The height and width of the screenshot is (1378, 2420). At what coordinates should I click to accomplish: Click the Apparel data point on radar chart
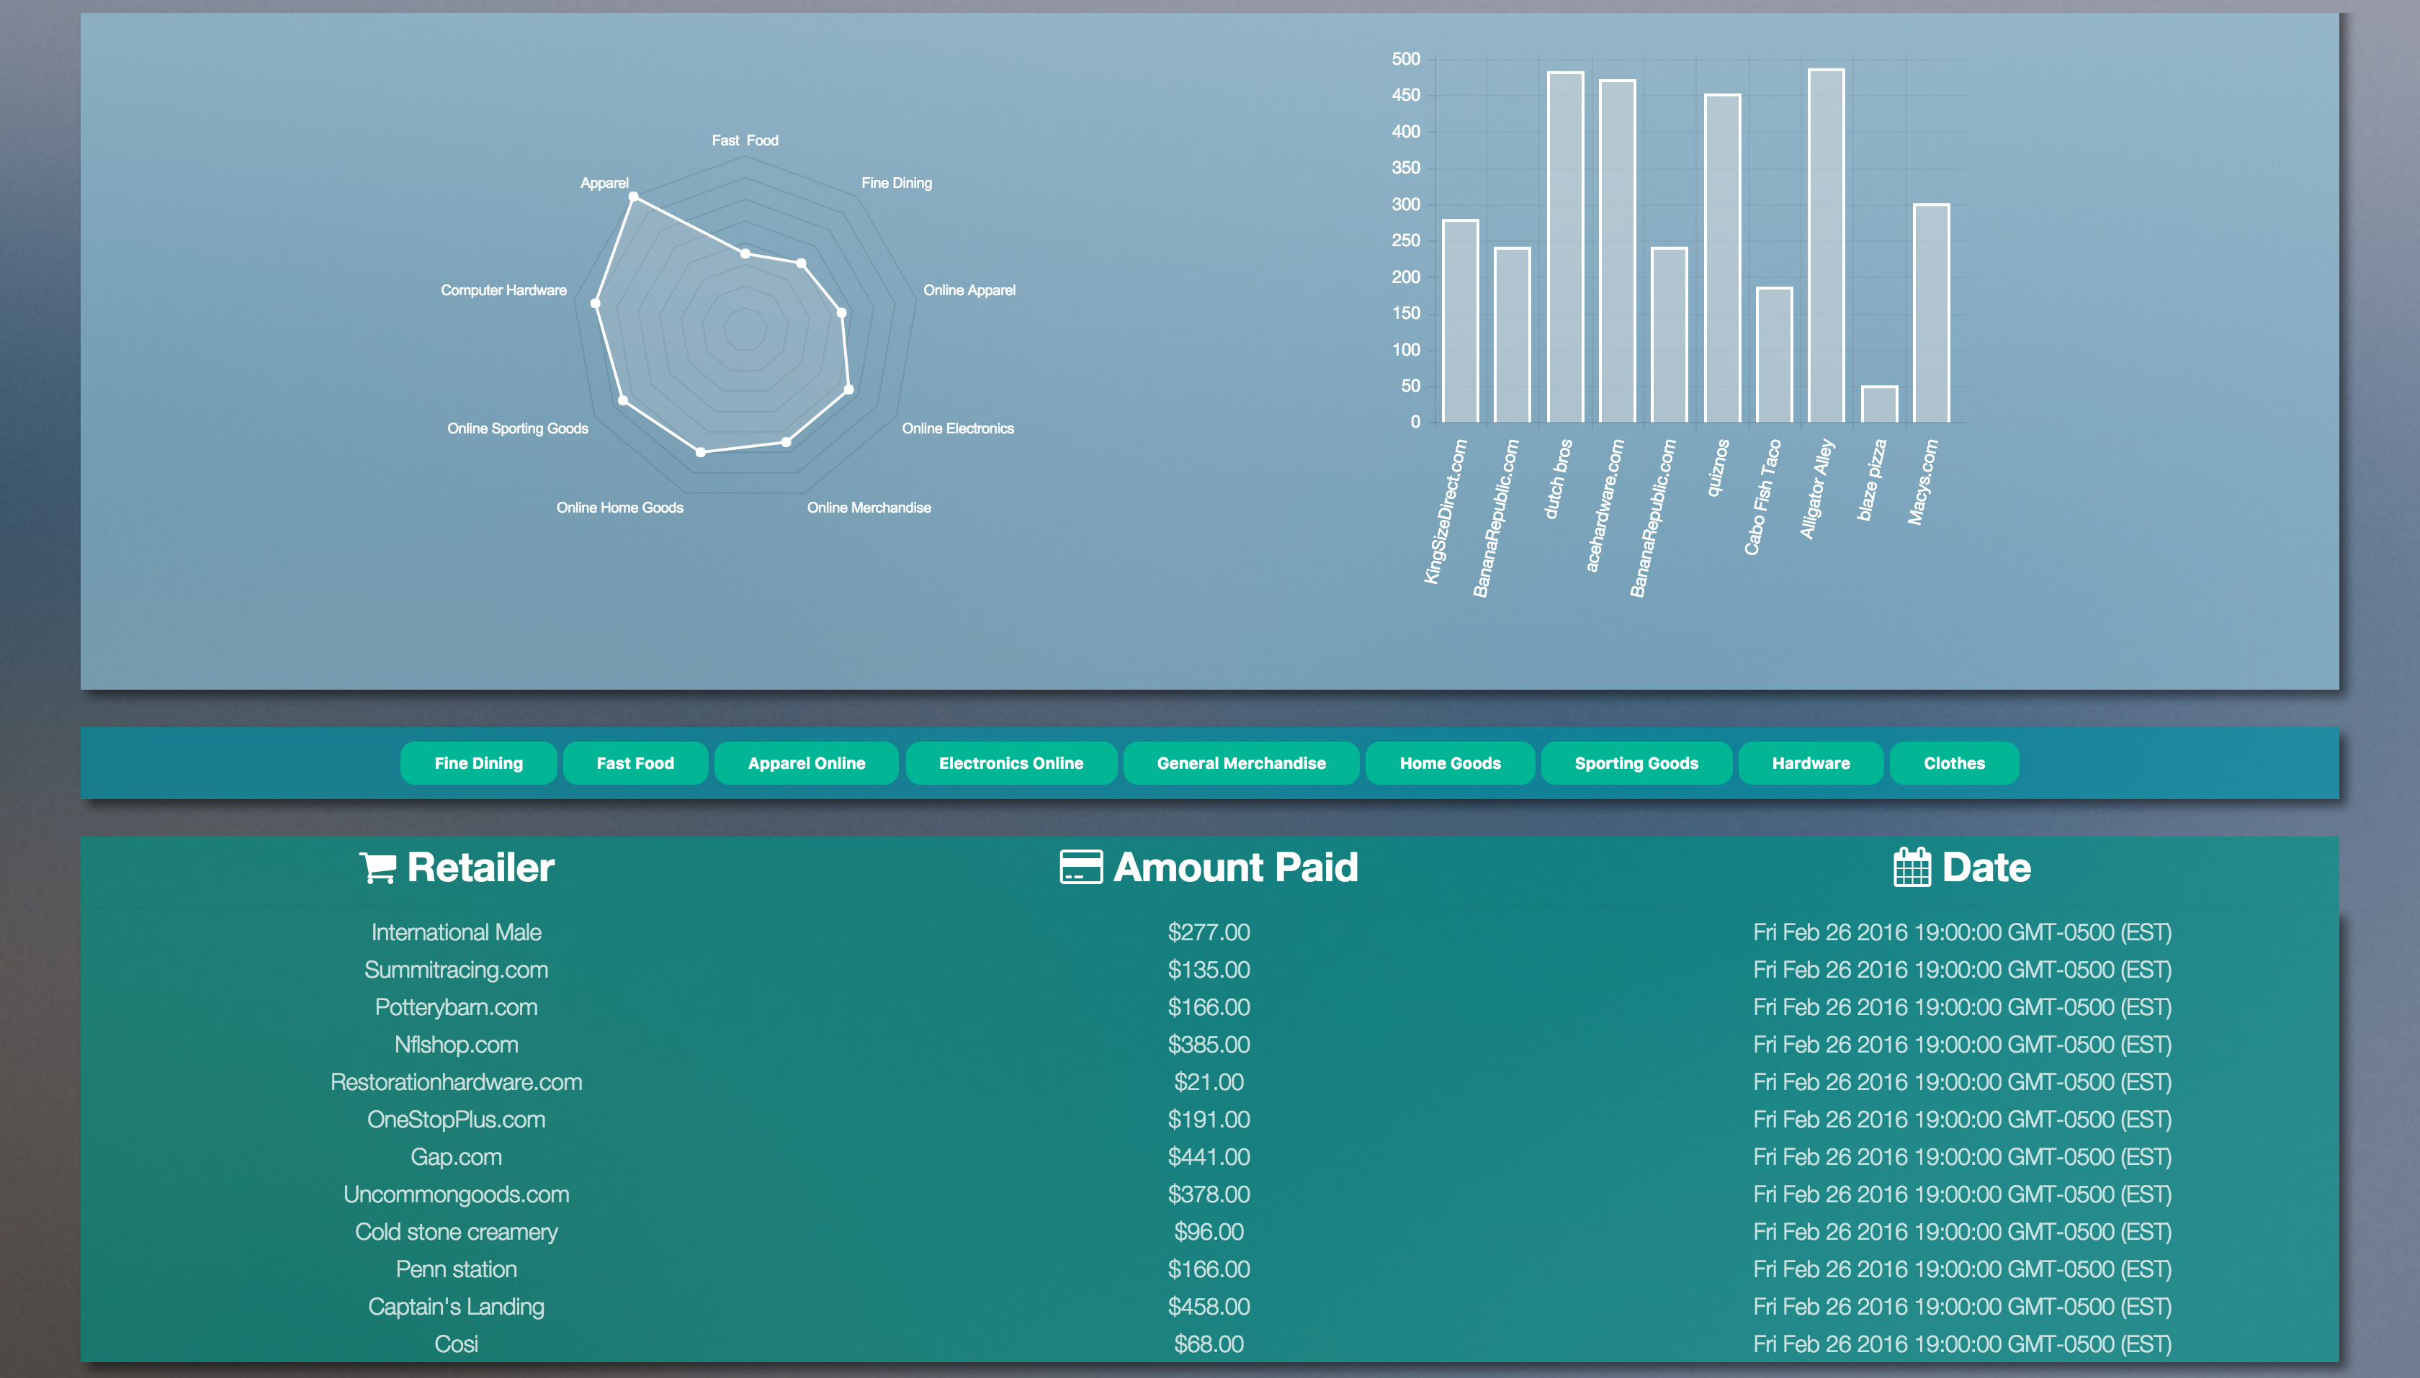point(633,197)
